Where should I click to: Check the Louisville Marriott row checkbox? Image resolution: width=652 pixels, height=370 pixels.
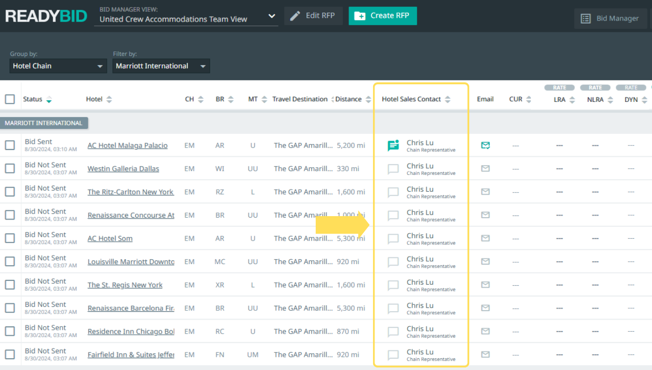[10, 261]
